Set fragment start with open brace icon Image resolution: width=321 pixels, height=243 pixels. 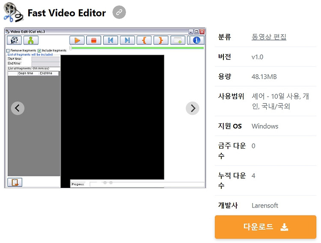(x=144, y=40)
